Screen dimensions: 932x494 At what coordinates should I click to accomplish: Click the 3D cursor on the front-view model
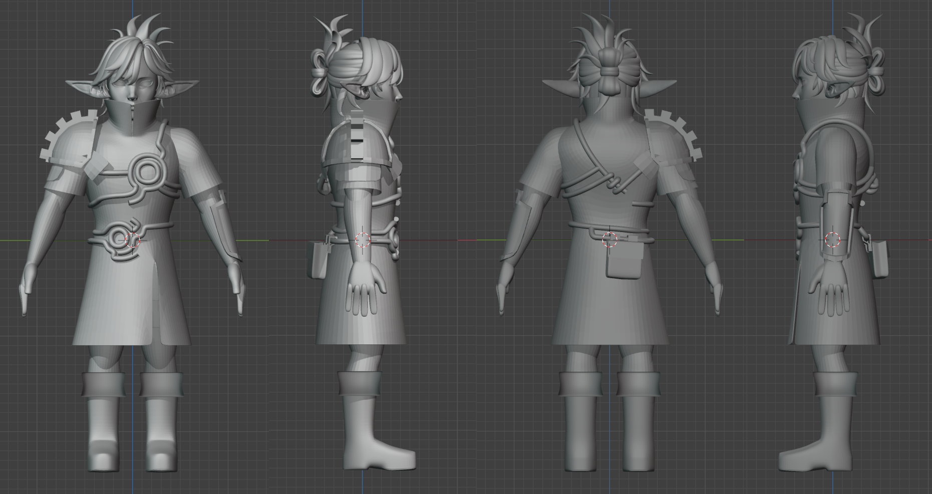tap(132, 240)
